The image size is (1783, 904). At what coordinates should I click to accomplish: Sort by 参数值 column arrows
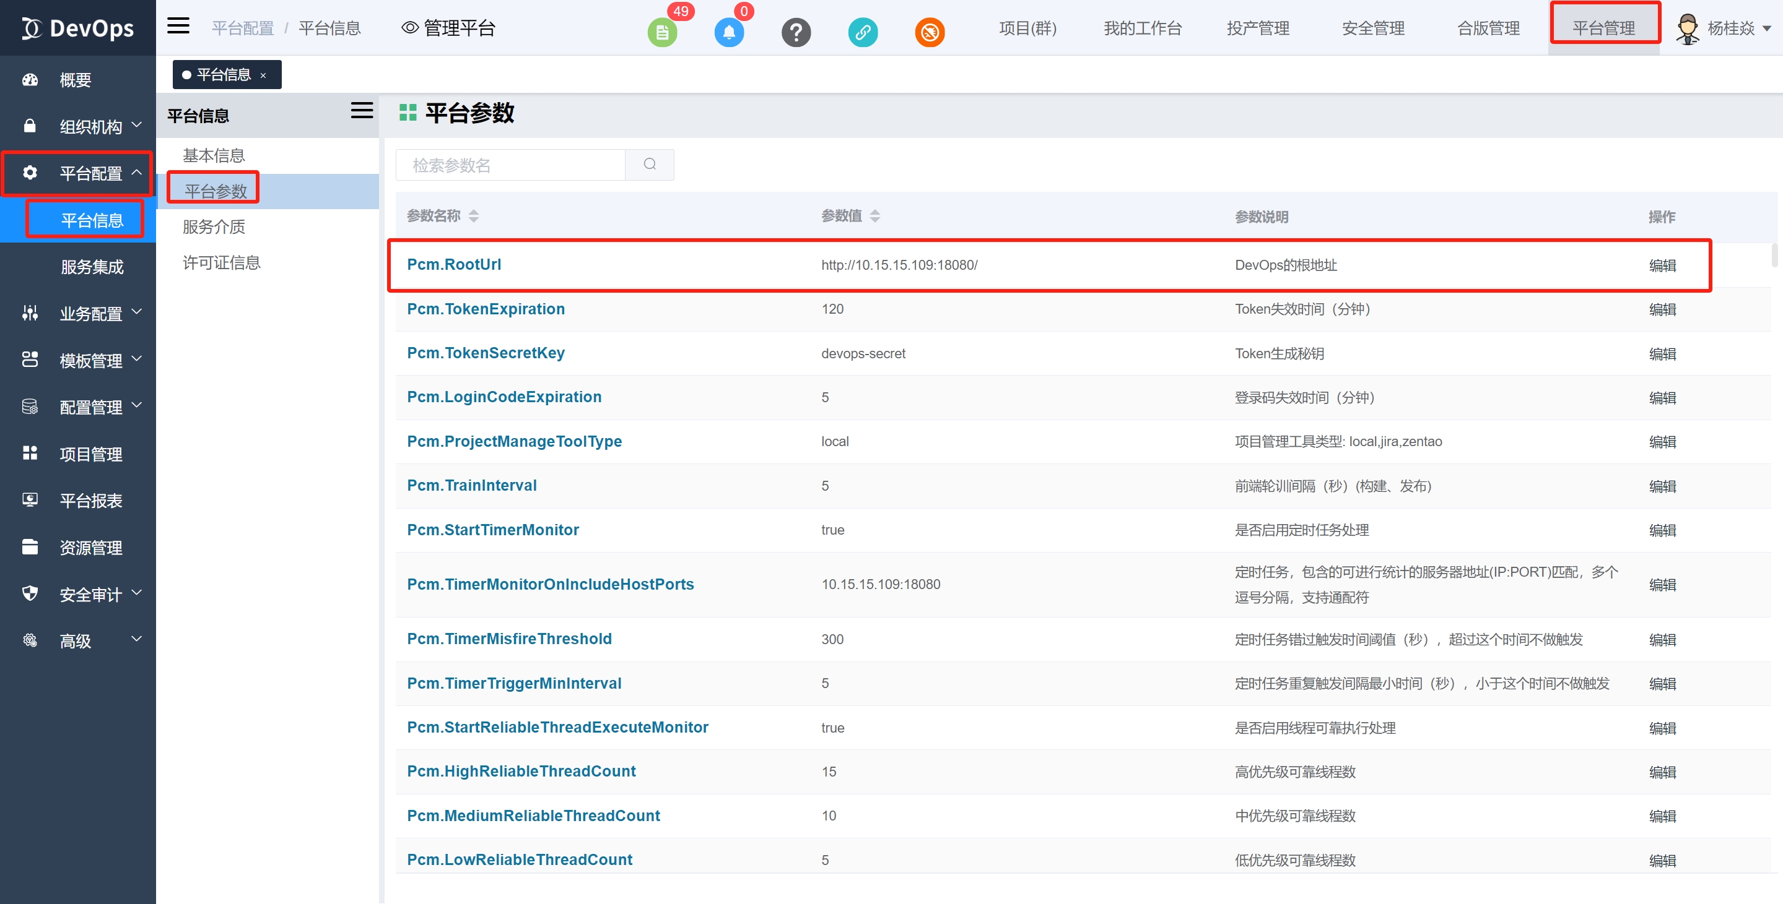point(875,216)
